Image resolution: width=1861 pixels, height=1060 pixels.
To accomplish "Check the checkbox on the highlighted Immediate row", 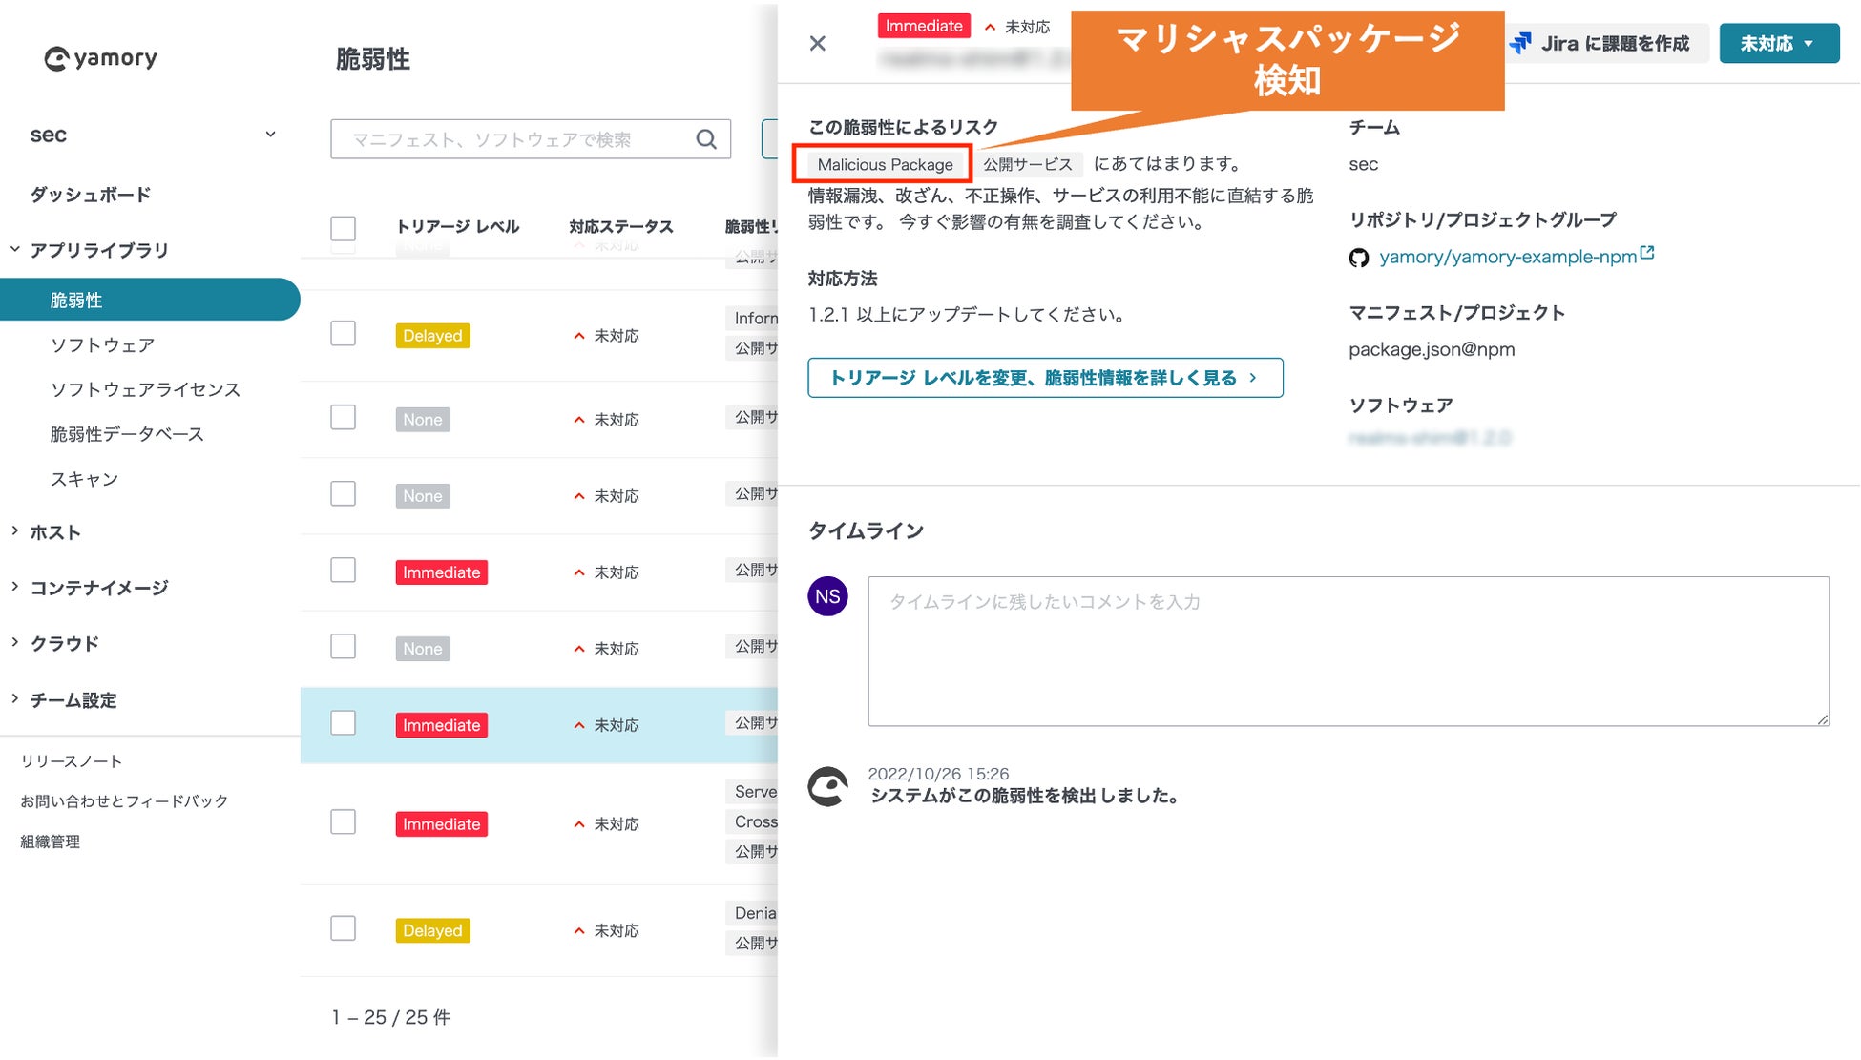I will point(343,723).
